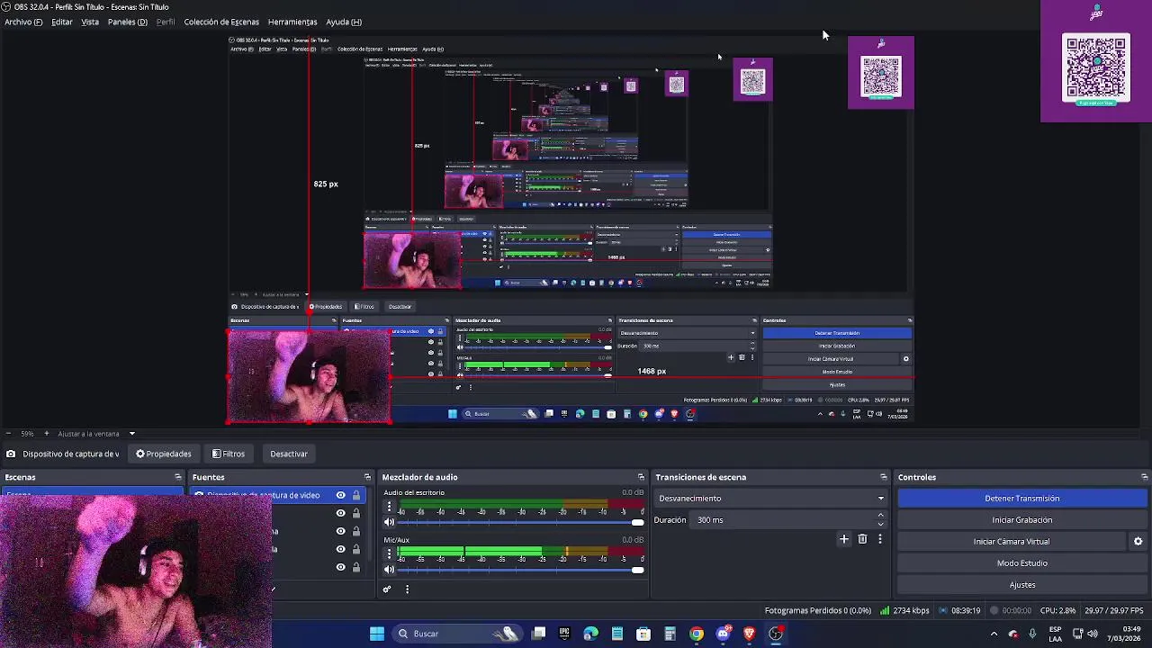This screenshot has width=1152, height=648.
Task: Start recording with Iniciar Grabación
Action: coord(1021,520)
